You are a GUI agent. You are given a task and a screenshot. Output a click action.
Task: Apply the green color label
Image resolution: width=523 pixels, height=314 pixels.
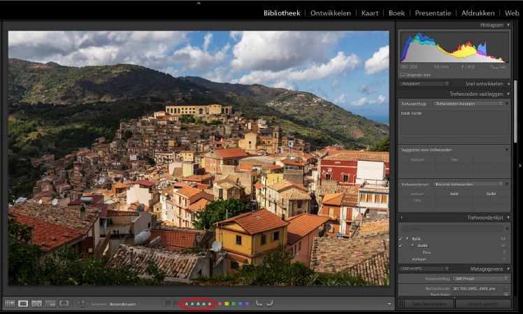[234, 304]
